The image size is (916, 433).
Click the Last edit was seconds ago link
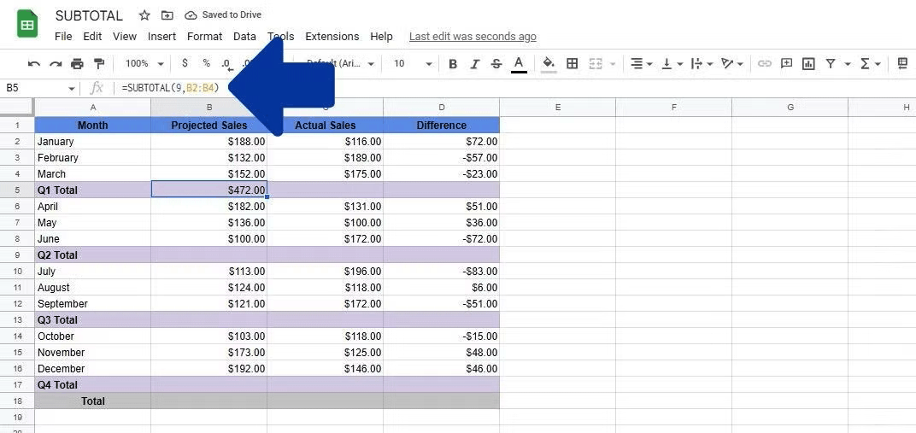pos(473,36)
